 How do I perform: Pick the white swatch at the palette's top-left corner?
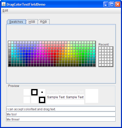(x=10, y=42)
